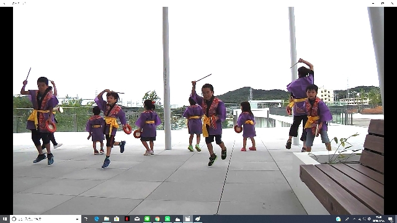
Task: Launch Netflix from the taskbar
Action: coord(127,219)
